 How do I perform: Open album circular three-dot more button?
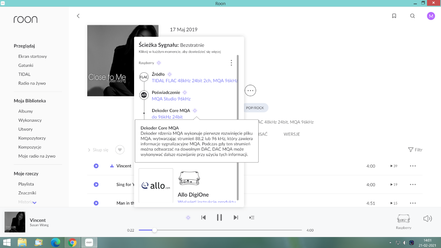pos(250,90)
